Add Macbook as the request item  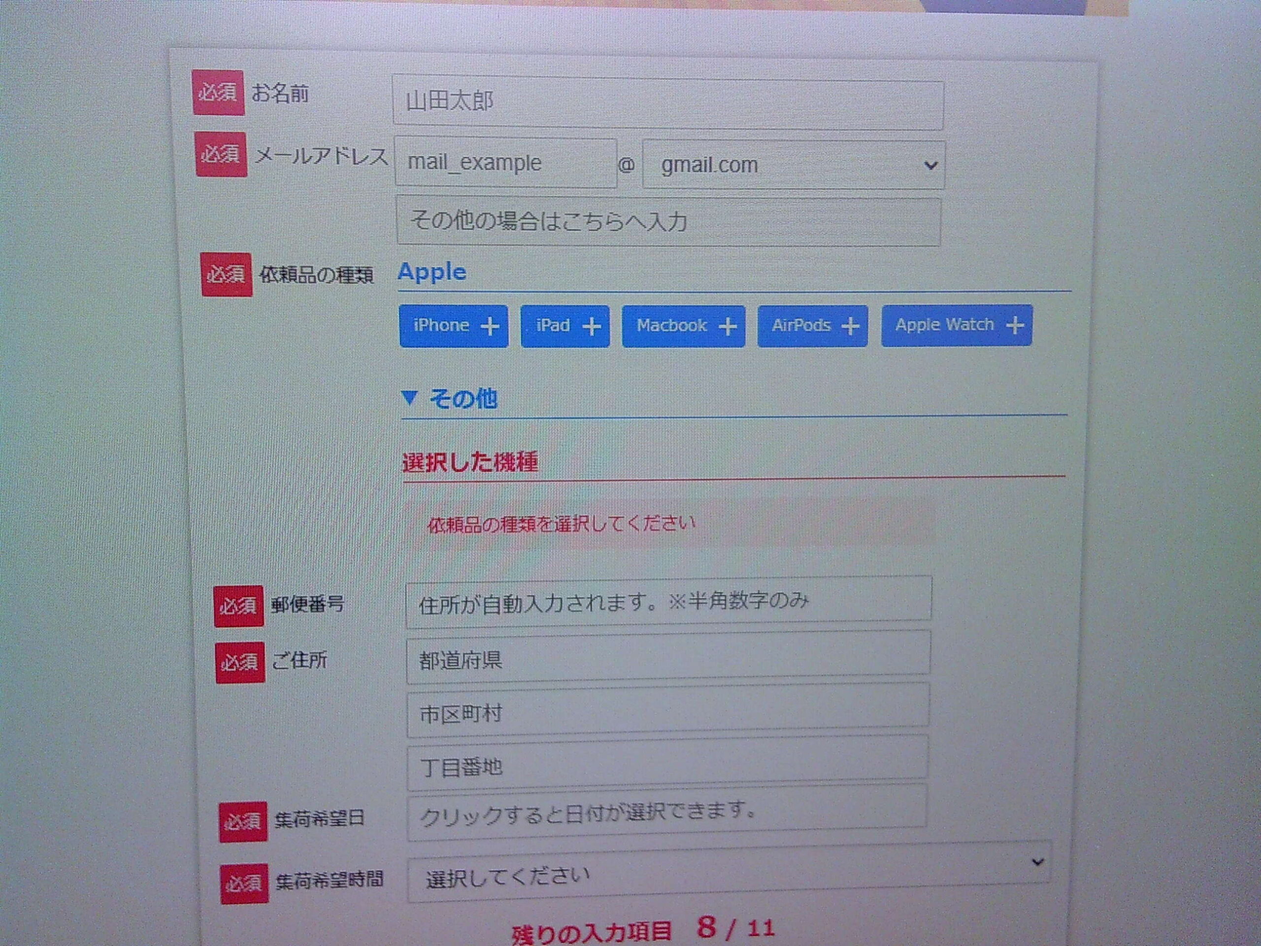coord(684,326)
